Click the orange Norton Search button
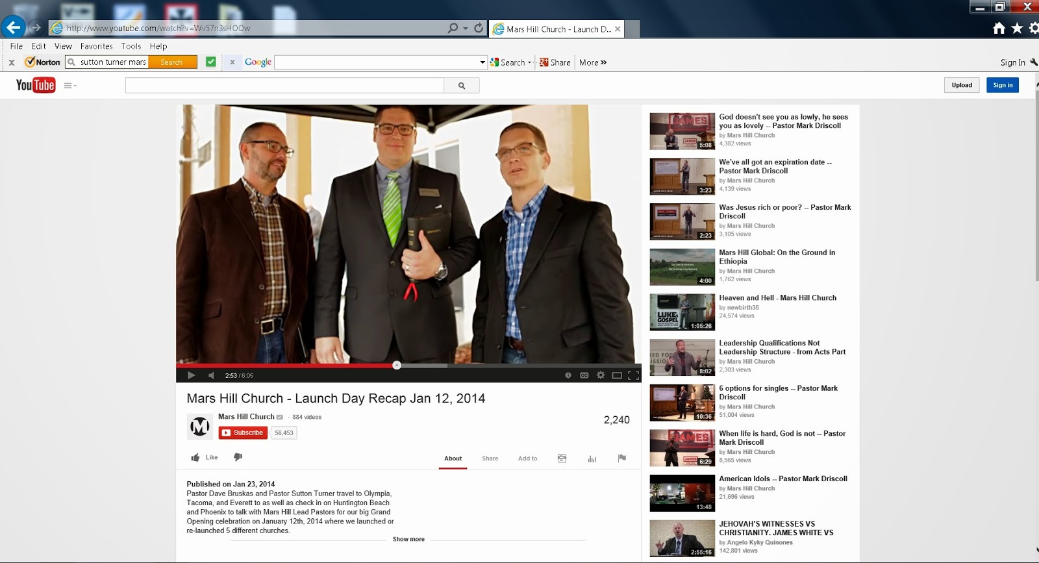1039x563 pixels. click(172, 62)
